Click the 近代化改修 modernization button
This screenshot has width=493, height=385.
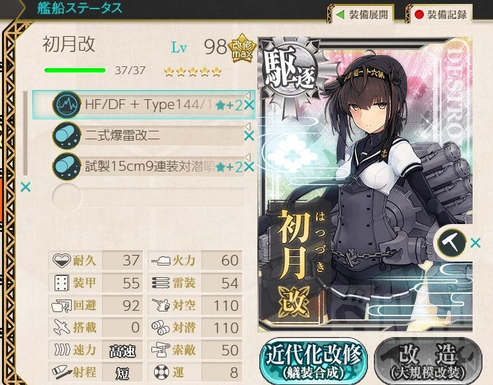click(313, 361)
